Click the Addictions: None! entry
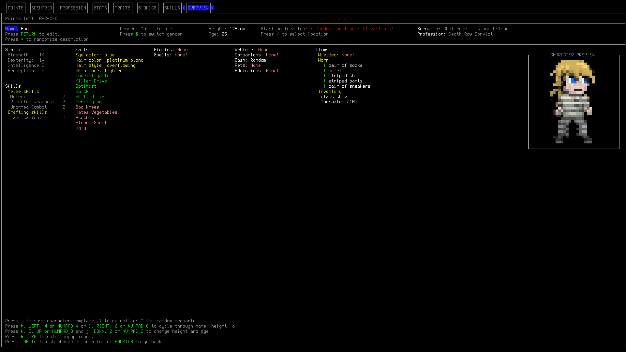 [x=257, y=70]
